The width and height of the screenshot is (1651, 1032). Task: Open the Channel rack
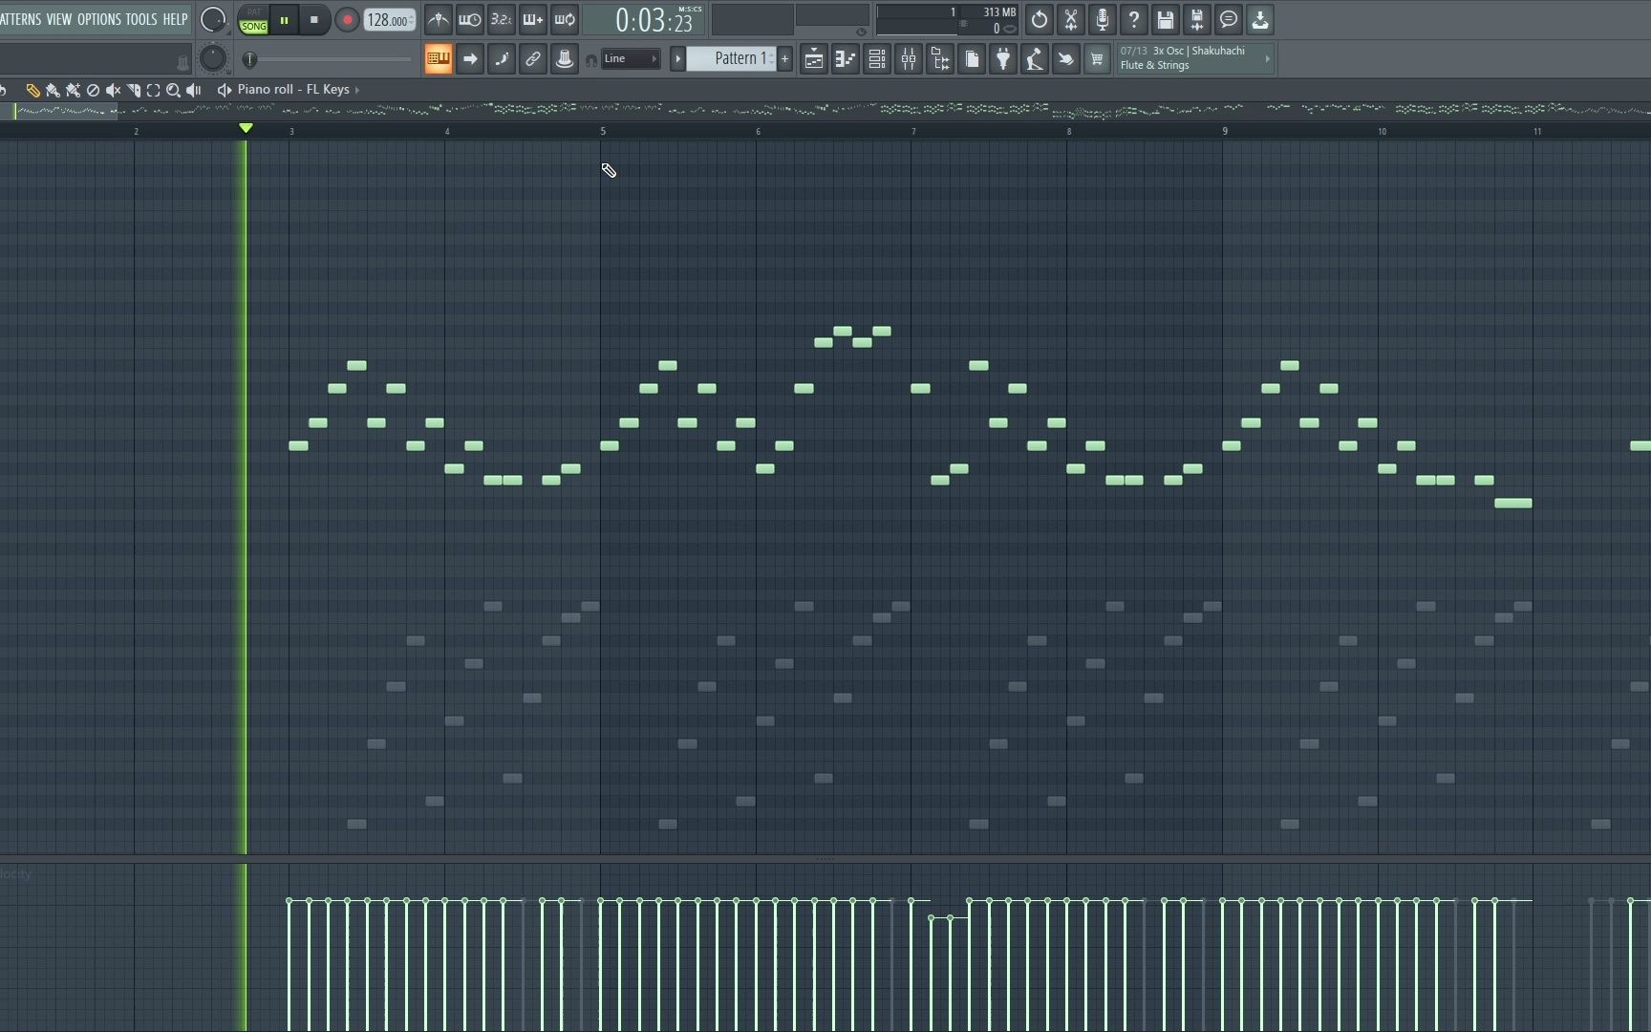tap(877, 59)
